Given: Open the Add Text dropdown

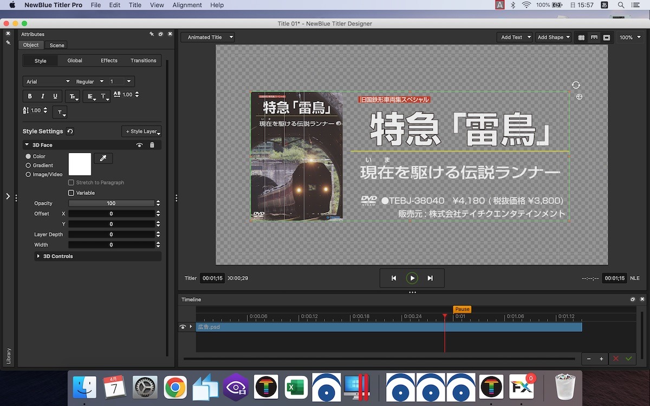Looking at the screenshot, I should [x=515, y=37].
